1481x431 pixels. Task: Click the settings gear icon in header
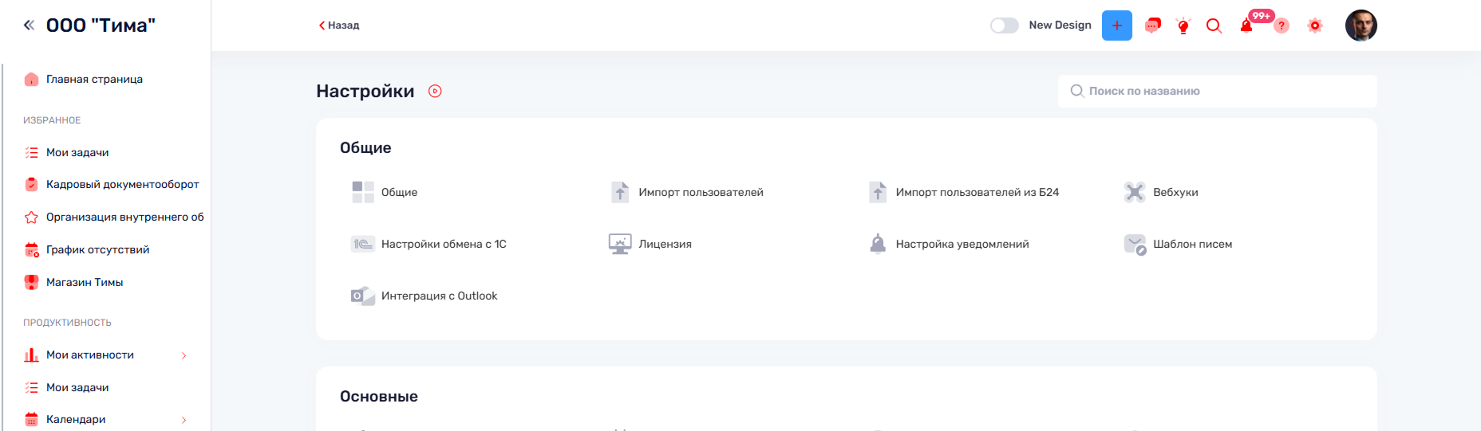pos(1315,25)
